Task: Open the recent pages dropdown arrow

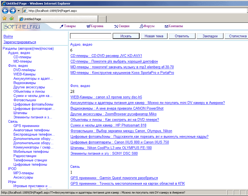Action: pos(19,11)
